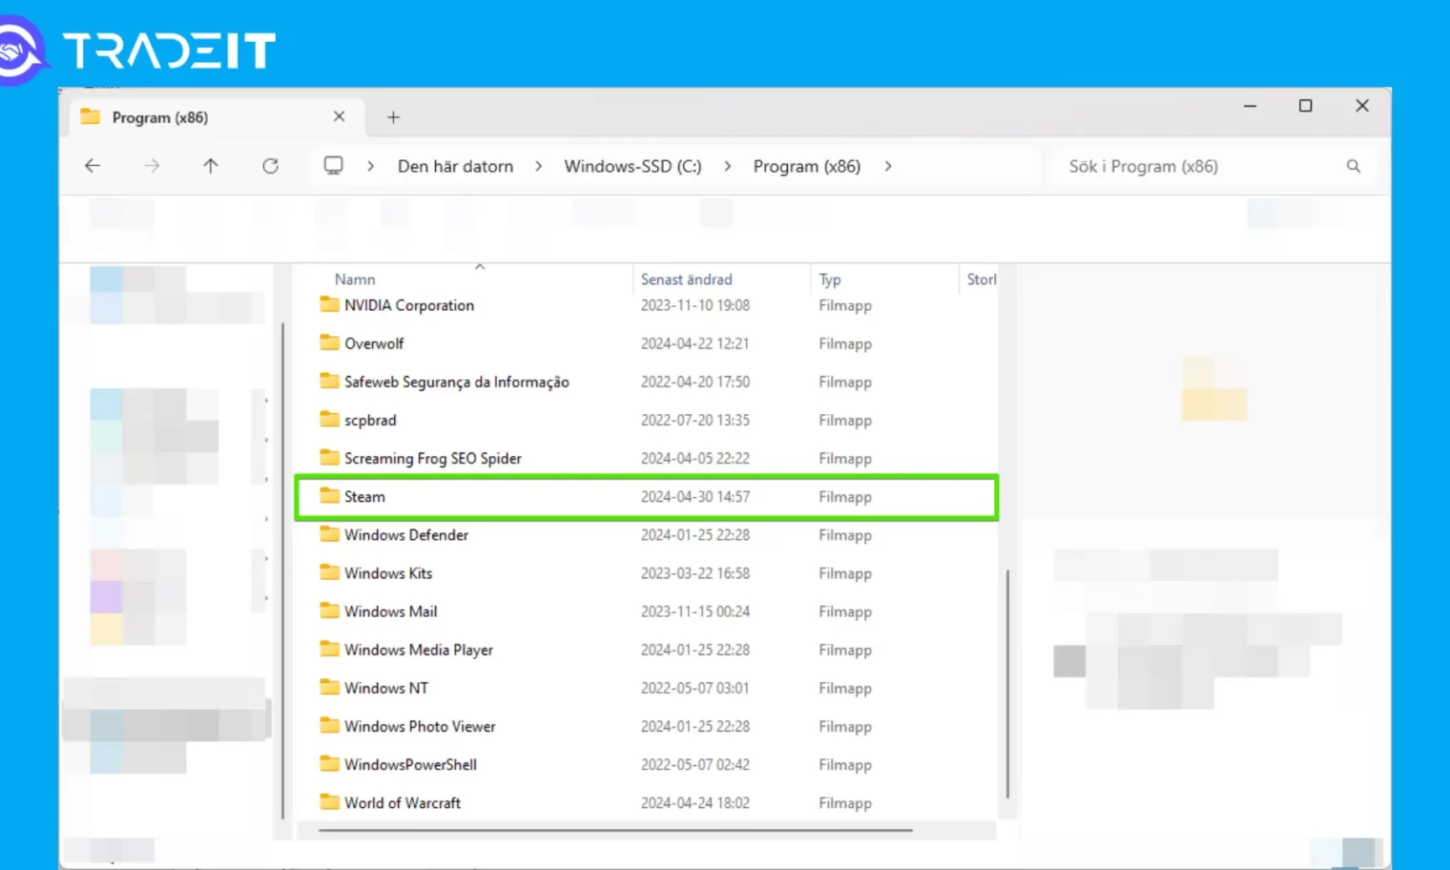Click the computer icon in address bar

333,166
